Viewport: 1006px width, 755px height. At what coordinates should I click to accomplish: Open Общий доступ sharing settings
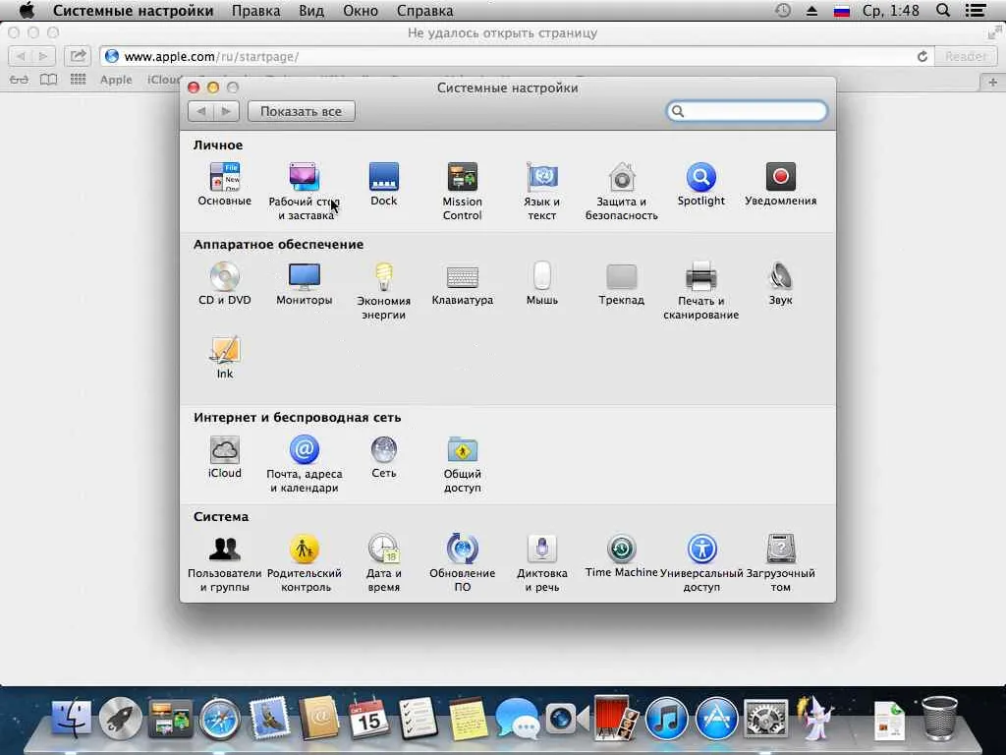(x=462, y=464)
